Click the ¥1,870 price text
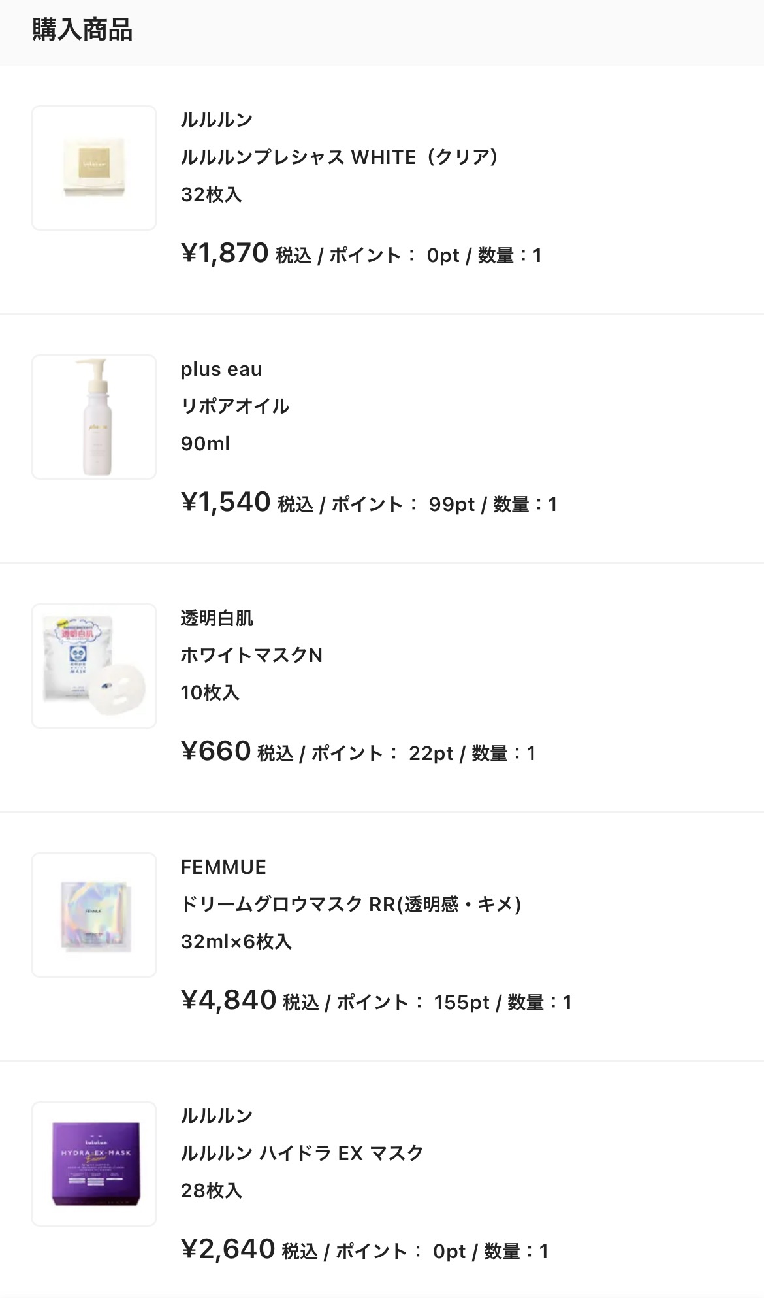The width and height of the screenshot is (764, 1298). 225,254
